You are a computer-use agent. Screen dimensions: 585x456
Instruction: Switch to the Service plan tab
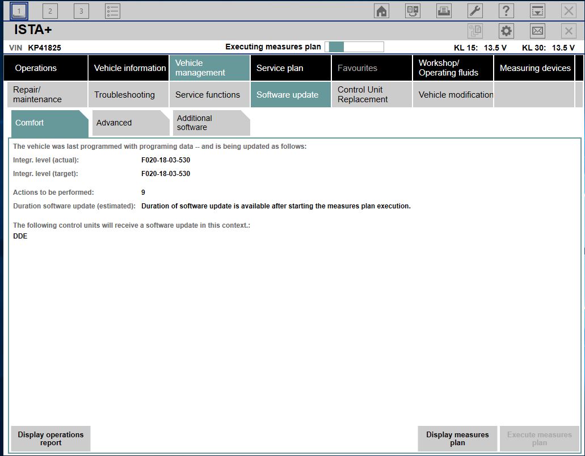pyautogui.click(x=290, y=68)
